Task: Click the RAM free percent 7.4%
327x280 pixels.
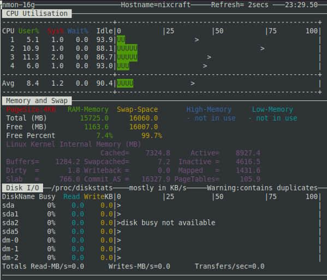Action: click(x=104, y=136)
